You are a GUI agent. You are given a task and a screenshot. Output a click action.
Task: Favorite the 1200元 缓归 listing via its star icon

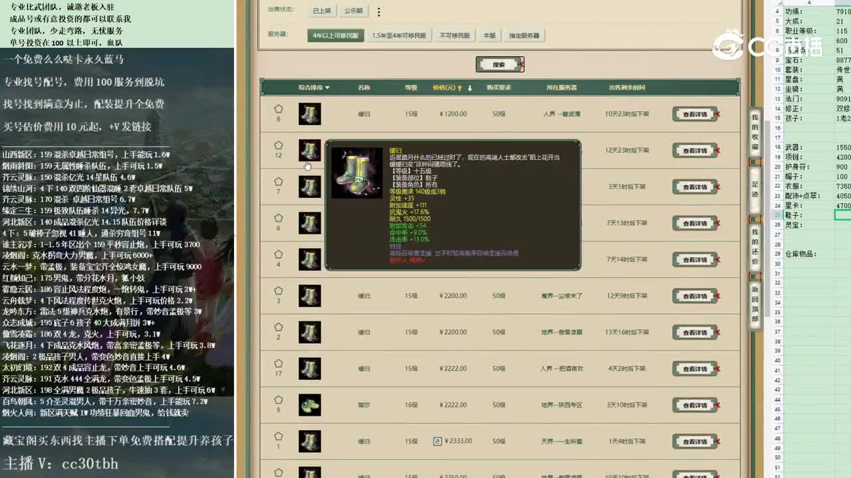pos(279,110)
